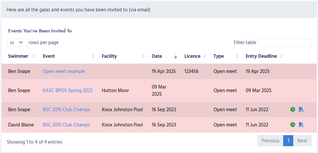Go to the Next page
The width and height of the screenshot is (318, 153).
click(x=302, y=141)
